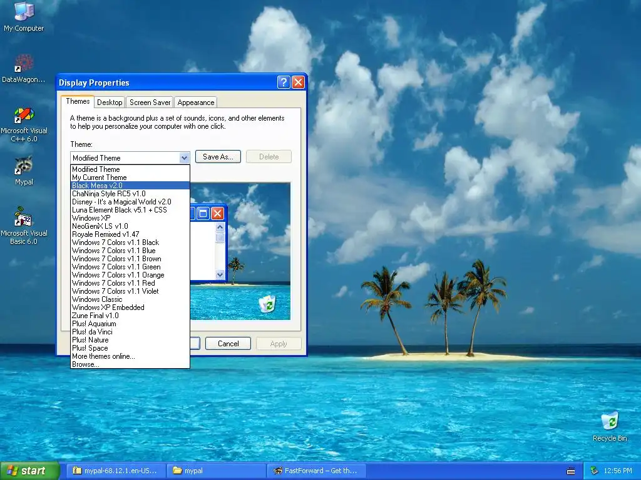641x480 pixels.
Task: Click the 12:56 PM clock
Action: pos(618,471)
